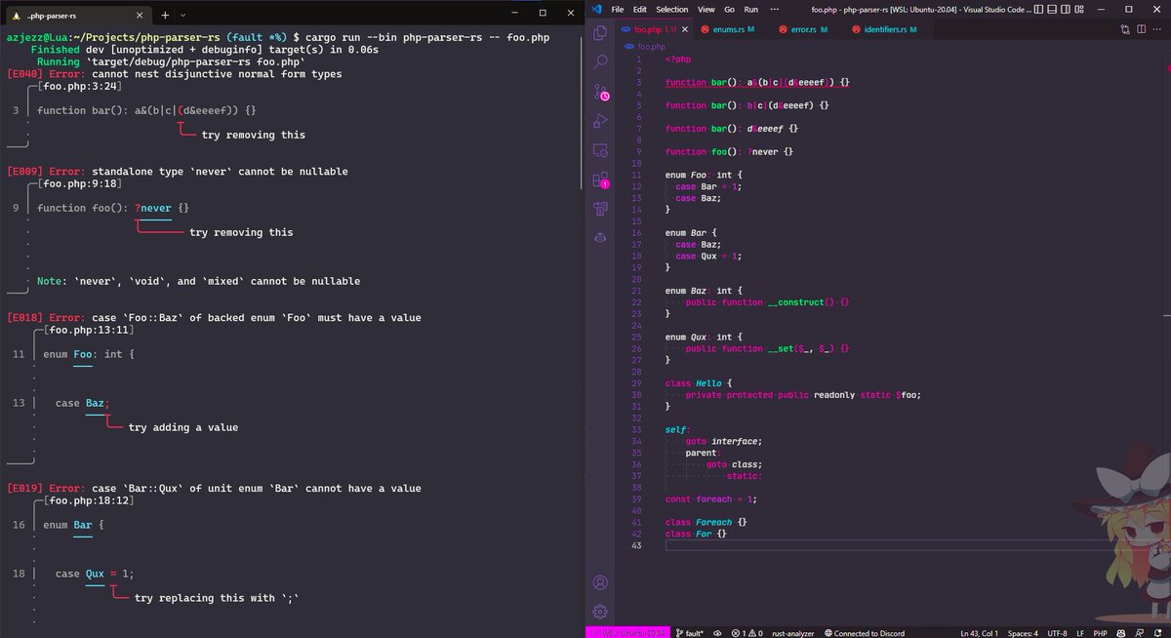Click '[E040] Error' line in terminal
Screen dimensions: 1171x638
[174, 74]
